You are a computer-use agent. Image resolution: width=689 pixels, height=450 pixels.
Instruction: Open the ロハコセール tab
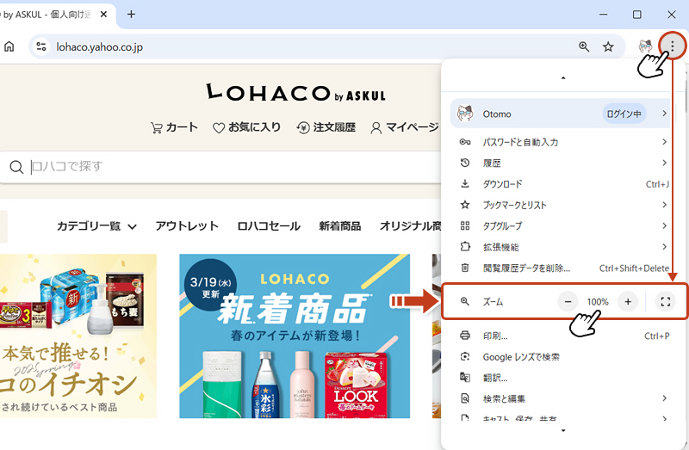(269, 226)
